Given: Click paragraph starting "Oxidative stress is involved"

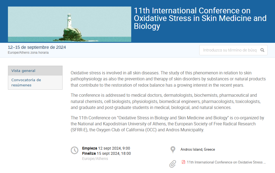Looking at the screenshot, I should [168, 79].
